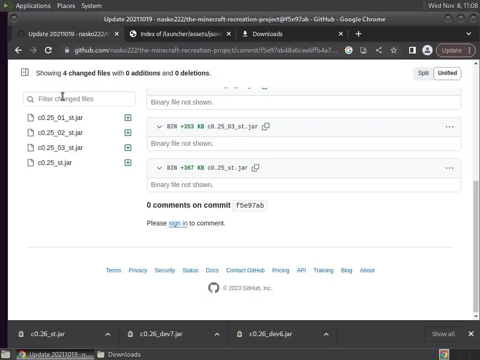480x360 pixels.
Task: Click the GitHub logo in the footer
Action: tap(214, 288)
